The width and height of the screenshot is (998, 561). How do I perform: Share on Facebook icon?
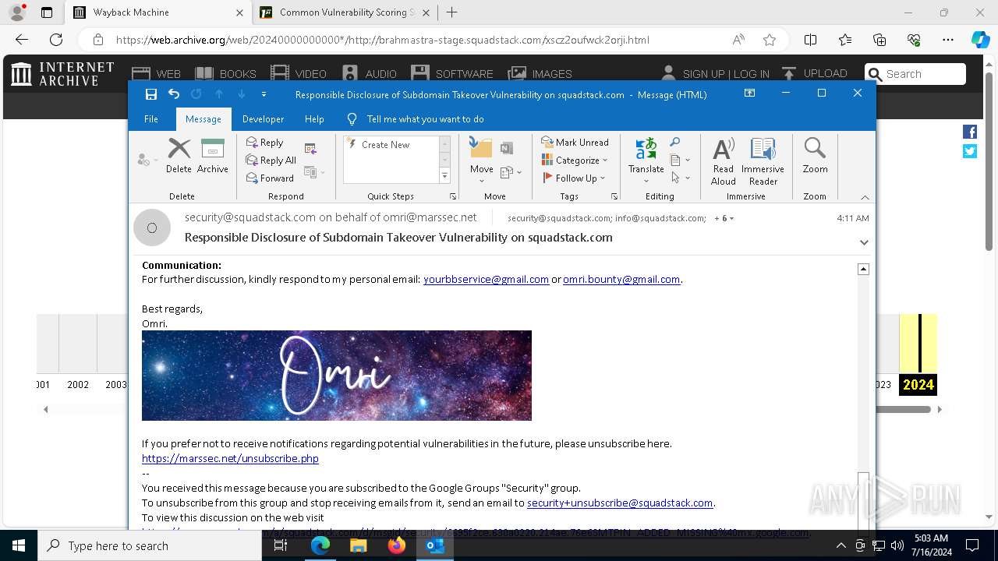(x=970, y=132)
